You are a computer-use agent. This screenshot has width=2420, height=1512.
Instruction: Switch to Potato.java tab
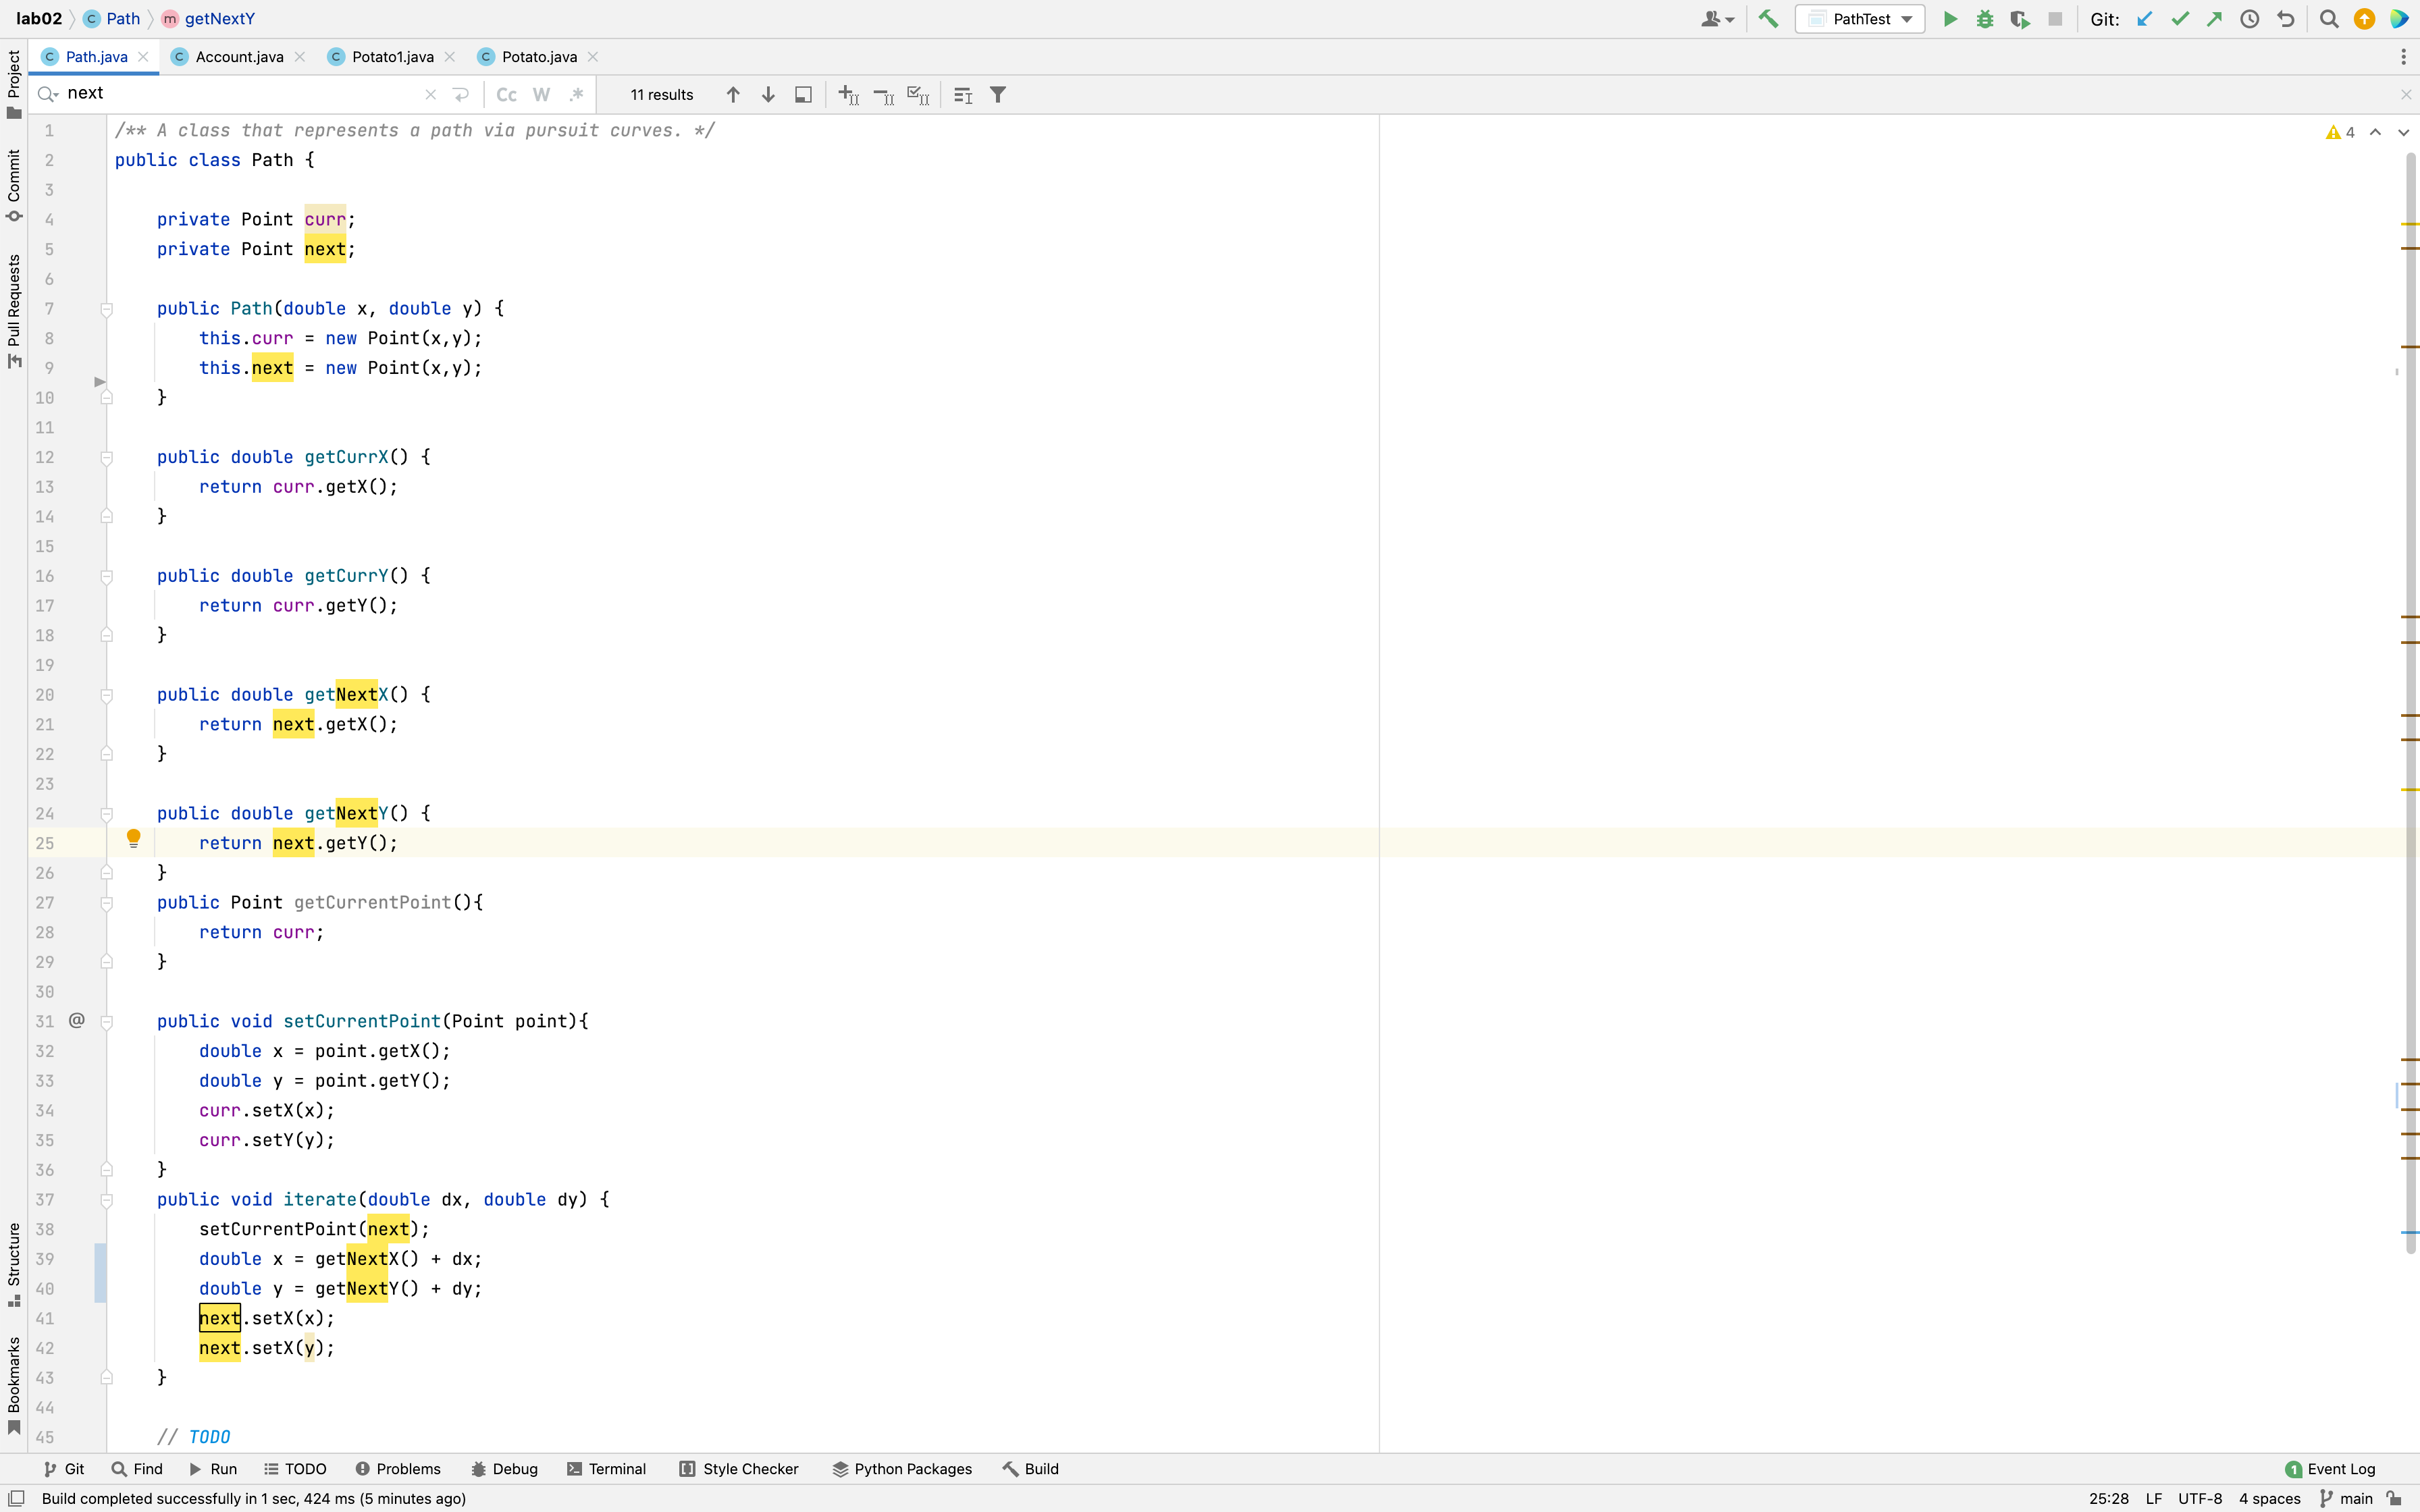(539, 57)
